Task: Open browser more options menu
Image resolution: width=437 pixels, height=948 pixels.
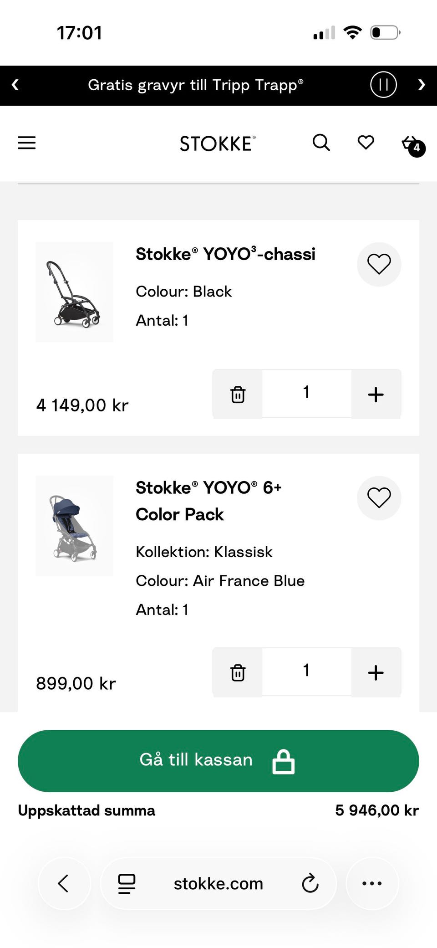Action: coord(372,883)
